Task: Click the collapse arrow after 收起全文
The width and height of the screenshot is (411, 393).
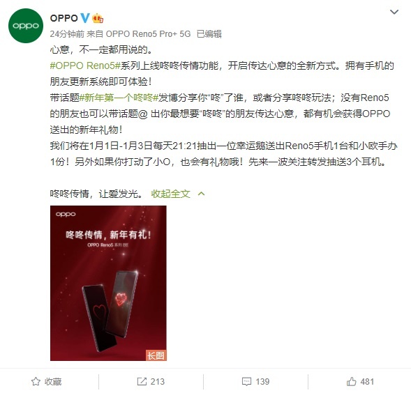Action: (201, 194)
